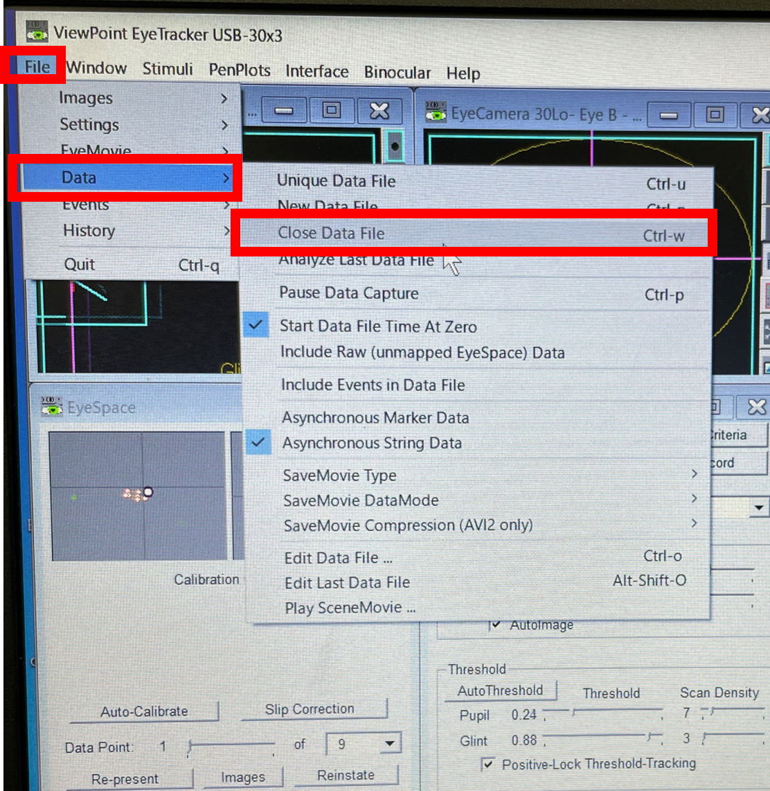Click the Pupil threshold value 0.24
The image size is (770, 791).
[524, 715]
